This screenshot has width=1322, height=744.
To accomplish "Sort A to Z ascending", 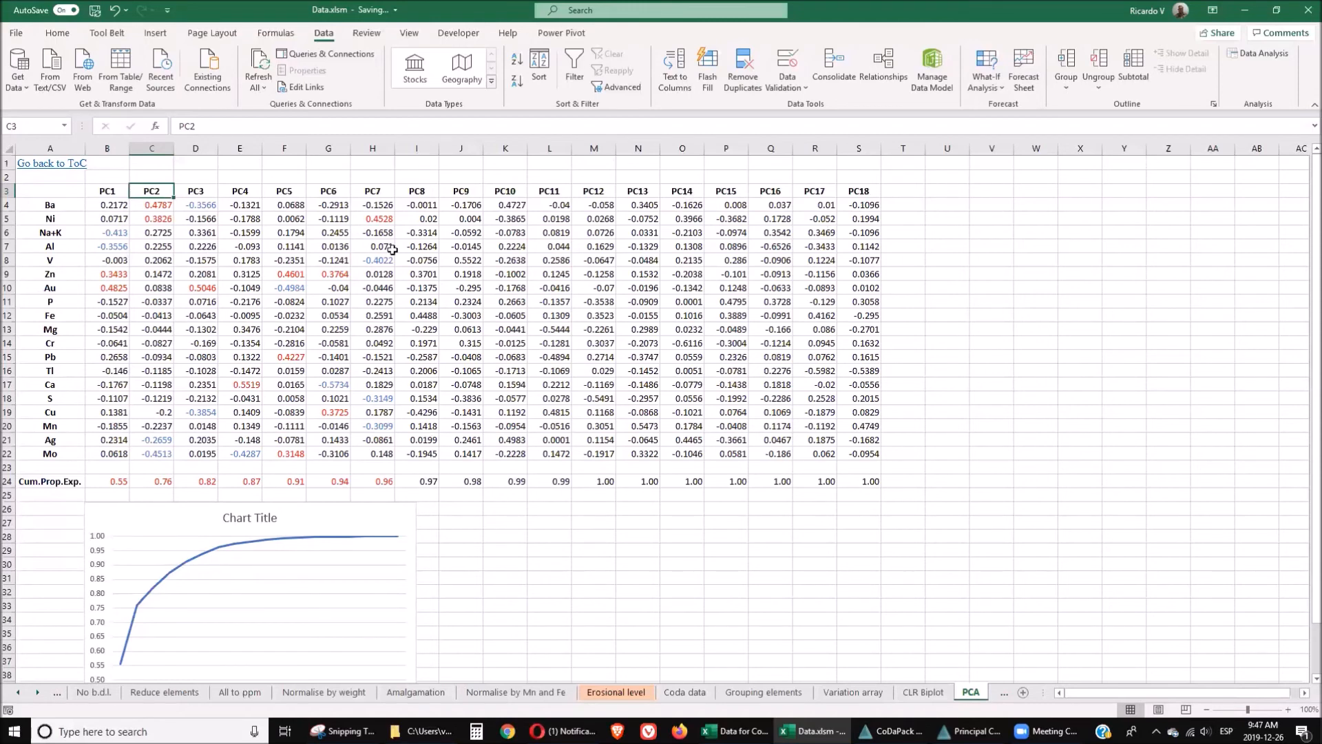I will point(517,59).
